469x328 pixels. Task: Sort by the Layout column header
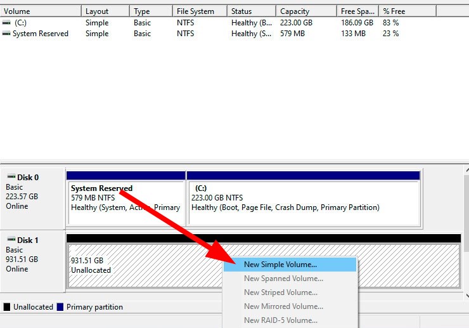coord(106,11)
